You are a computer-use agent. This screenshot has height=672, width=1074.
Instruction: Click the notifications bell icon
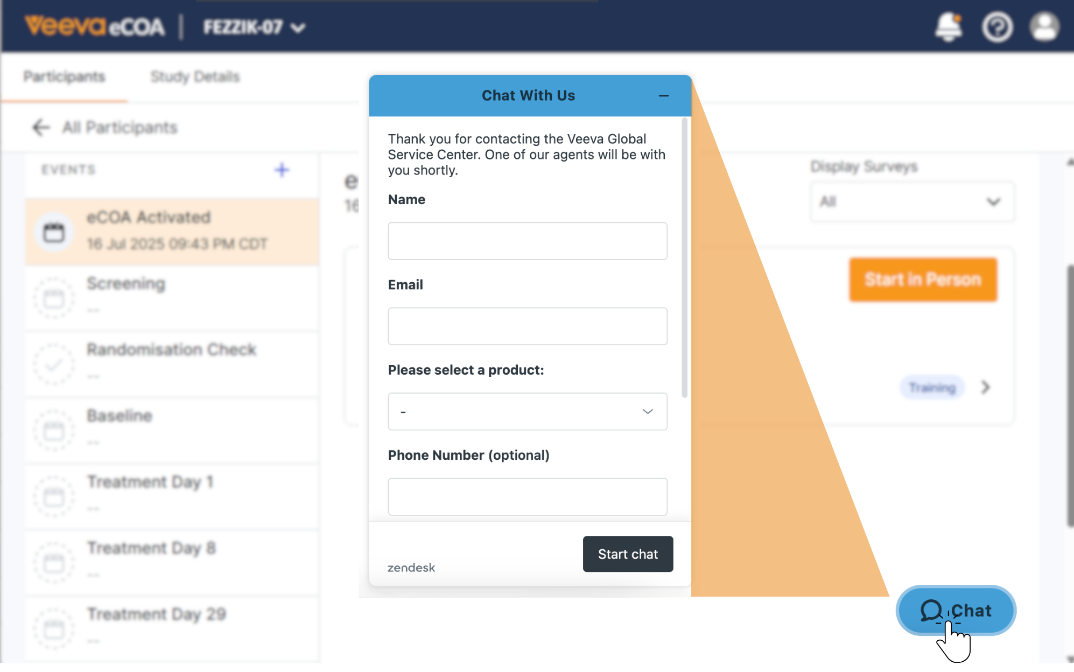(948, 27)
